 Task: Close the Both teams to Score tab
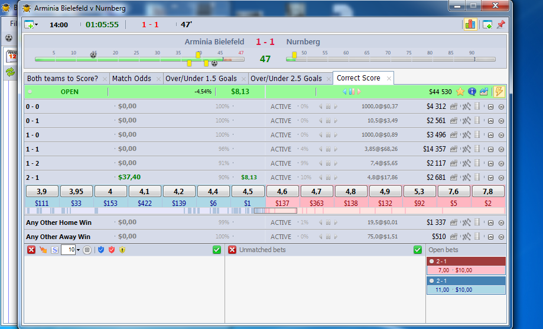105,79
